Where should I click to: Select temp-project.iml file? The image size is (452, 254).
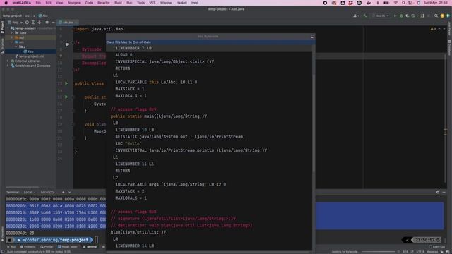pos(30,56)
